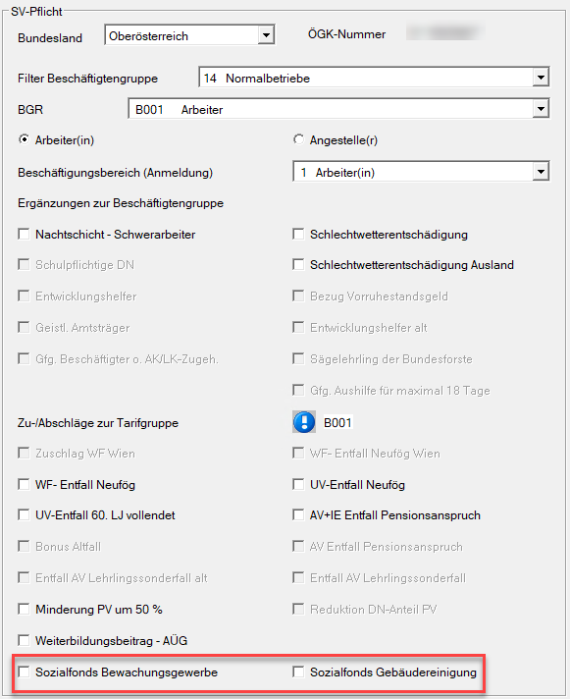
Task: Click the blue exclamation info icon
Action: coord(304,422)
